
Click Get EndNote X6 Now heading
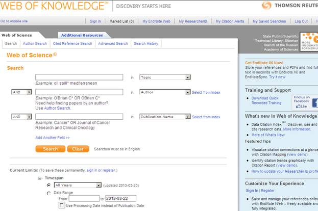point(264,63)
